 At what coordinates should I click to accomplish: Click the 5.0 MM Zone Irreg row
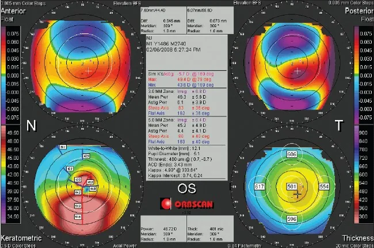177,120
